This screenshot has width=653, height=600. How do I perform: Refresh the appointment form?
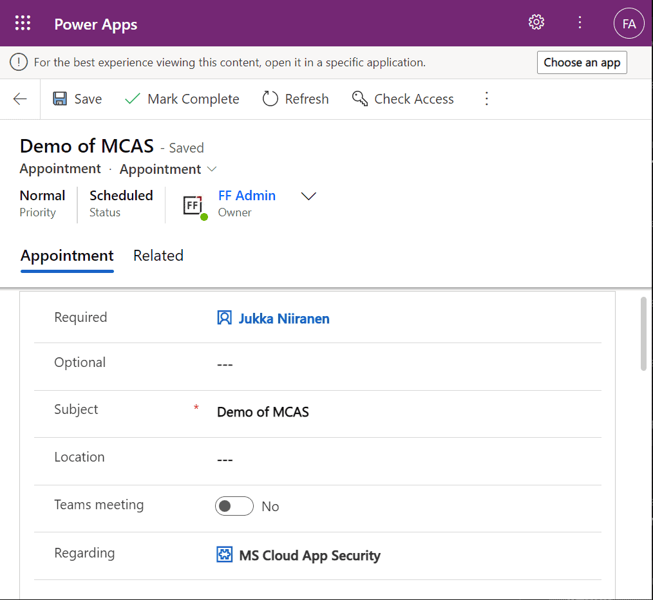point(296,99)
